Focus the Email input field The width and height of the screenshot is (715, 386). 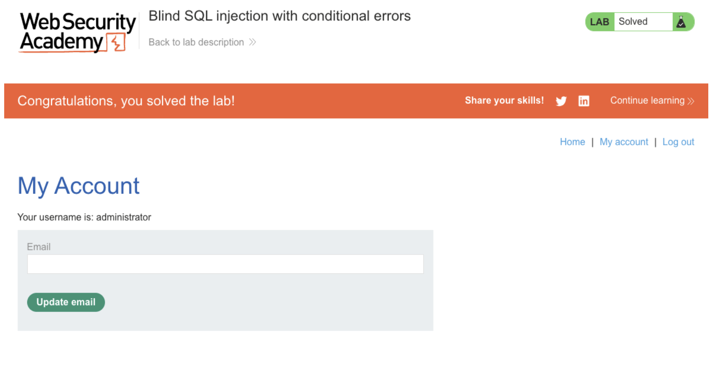pyautogui.click(x=225, y=264)
